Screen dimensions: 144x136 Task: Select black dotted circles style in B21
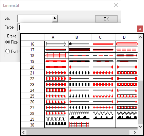click(80, 73)
